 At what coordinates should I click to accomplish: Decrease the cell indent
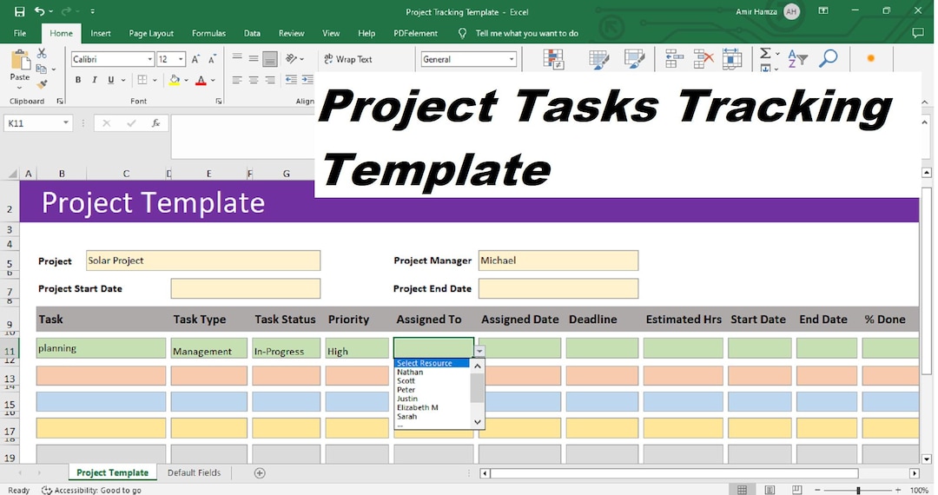coord(291,80)
